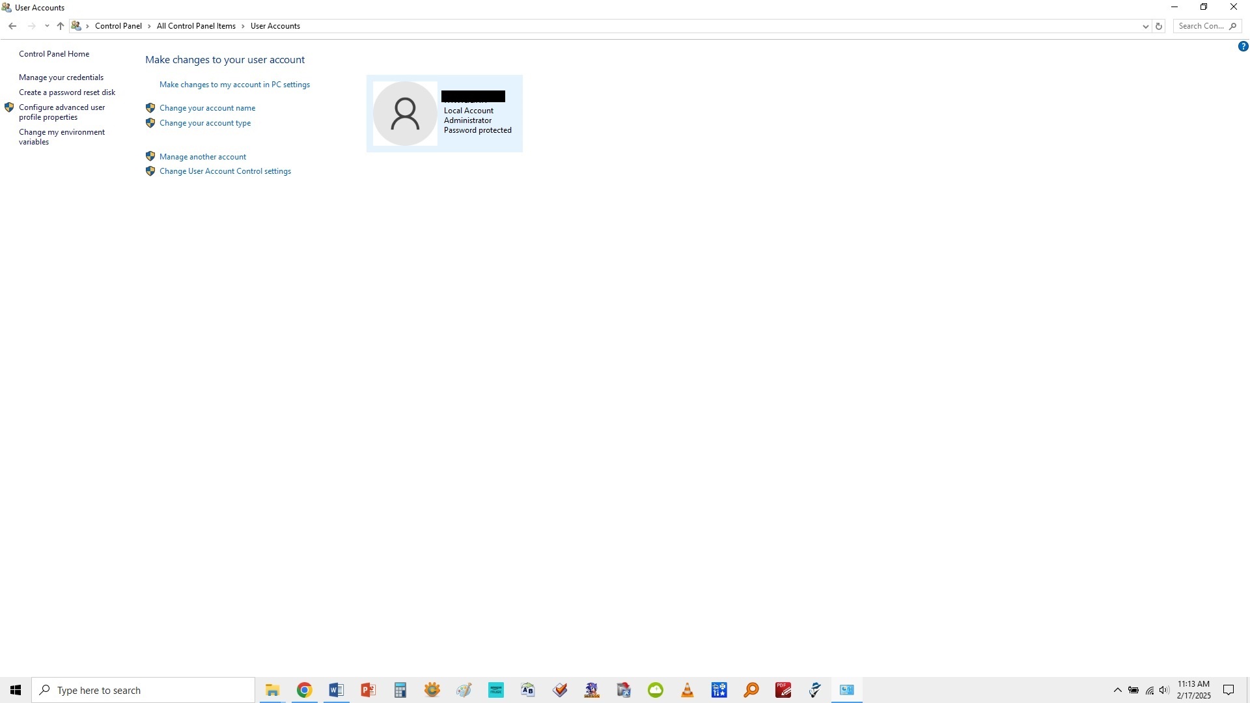Select Manage another account

click(x=202, y=156)
